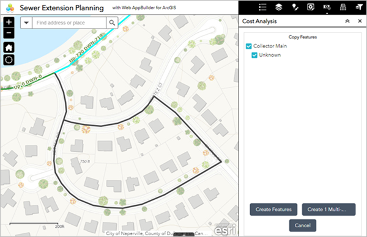This screenshot has height=237, width=367.
Task: Open the Legend widget list icon
Action: point(262,7)
